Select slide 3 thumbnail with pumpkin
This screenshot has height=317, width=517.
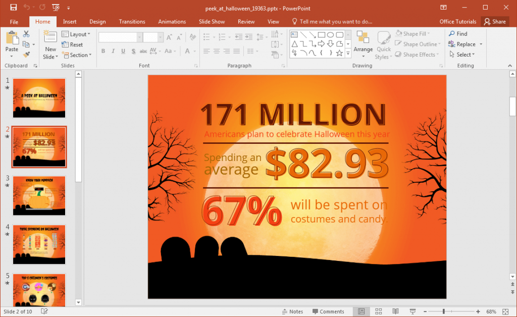tap(39, 195)
